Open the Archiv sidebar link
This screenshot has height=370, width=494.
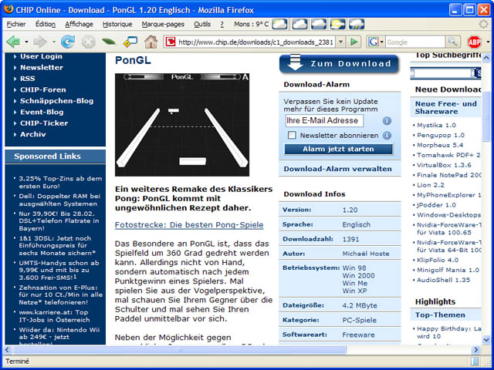tap(33, 134)
